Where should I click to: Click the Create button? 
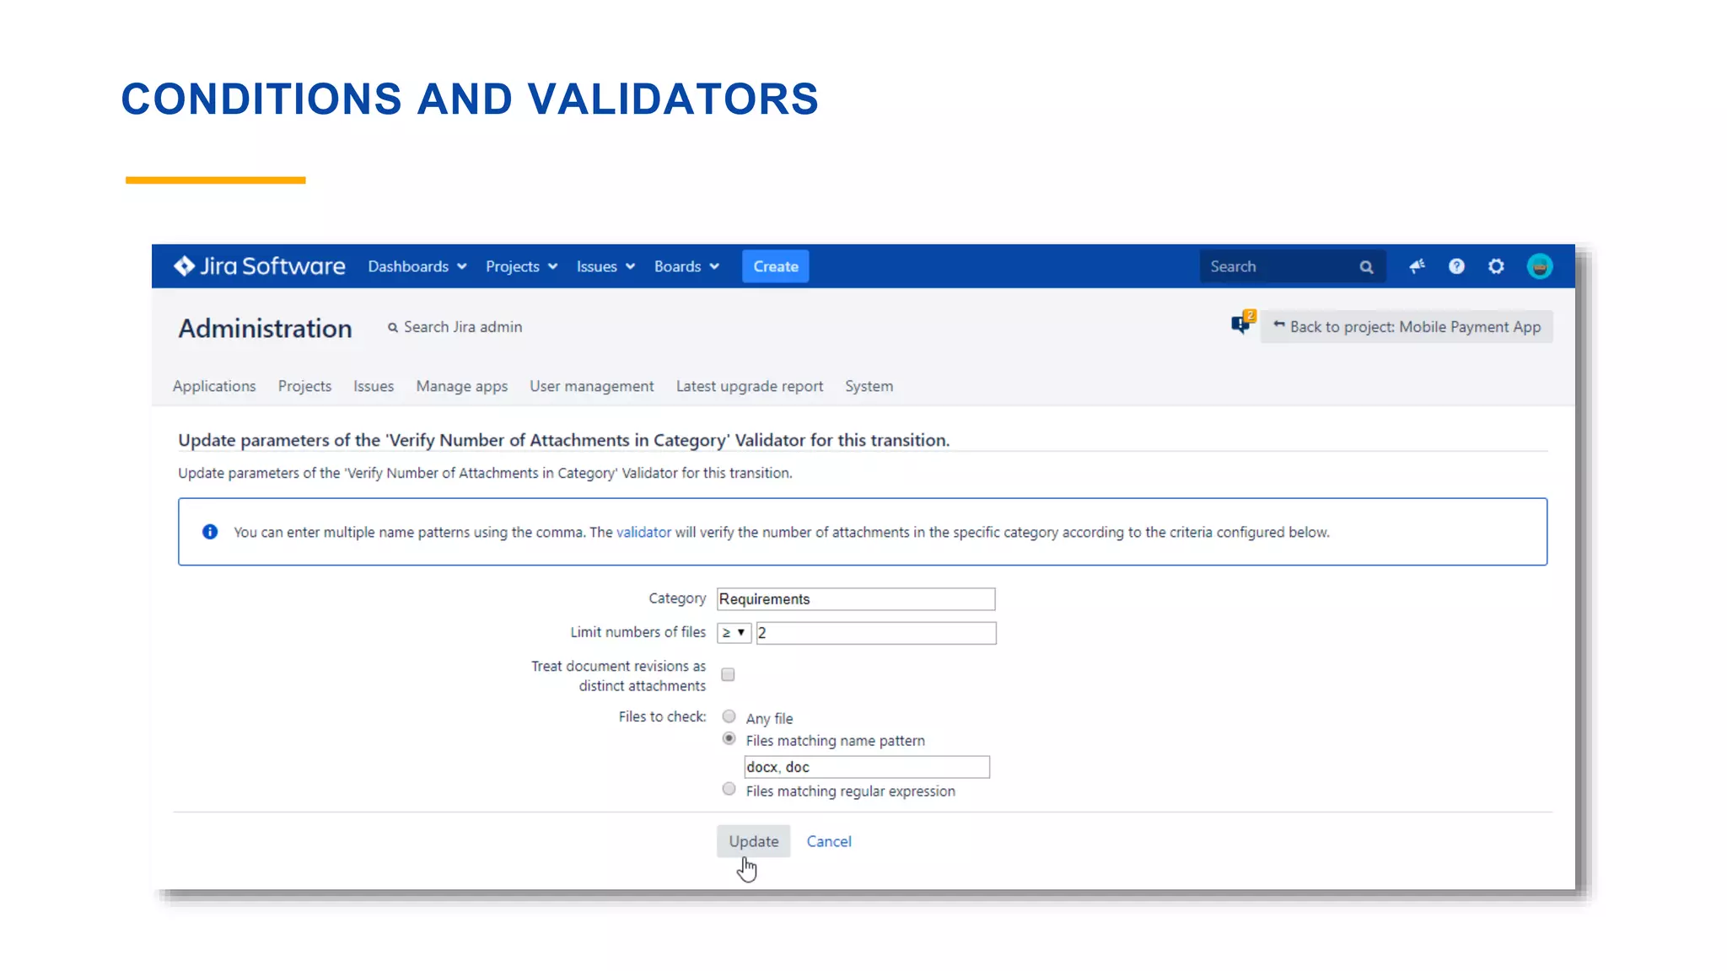[x=776, y=266]
